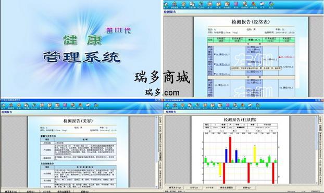Viewport: 324px width, 193px height.
Task: Click the report title '检测报告(经络表)'
Action: (x=251, y=22)
